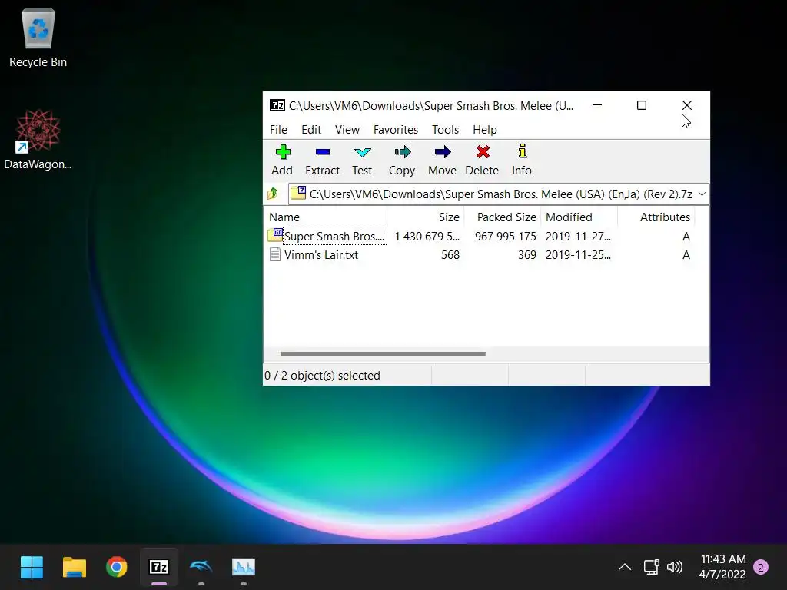The image size is (787, 590).
Task: Click the 7z icon in title bar
Action: point(277,105)
